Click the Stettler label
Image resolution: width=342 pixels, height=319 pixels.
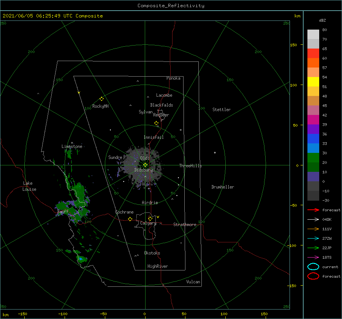222,110
